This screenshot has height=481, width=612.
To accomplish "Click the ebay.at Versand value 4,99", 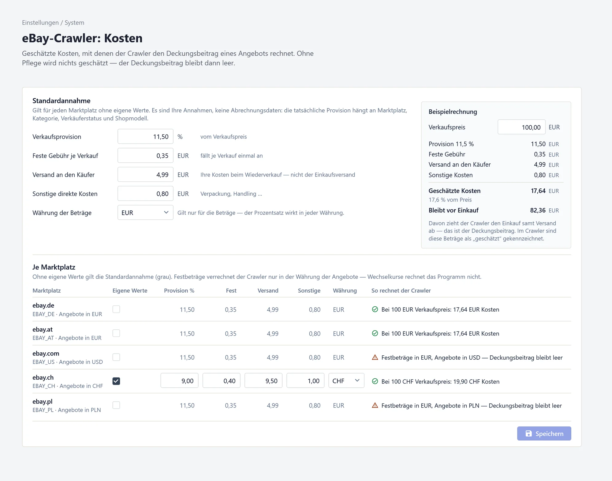I will click(272, 333).
